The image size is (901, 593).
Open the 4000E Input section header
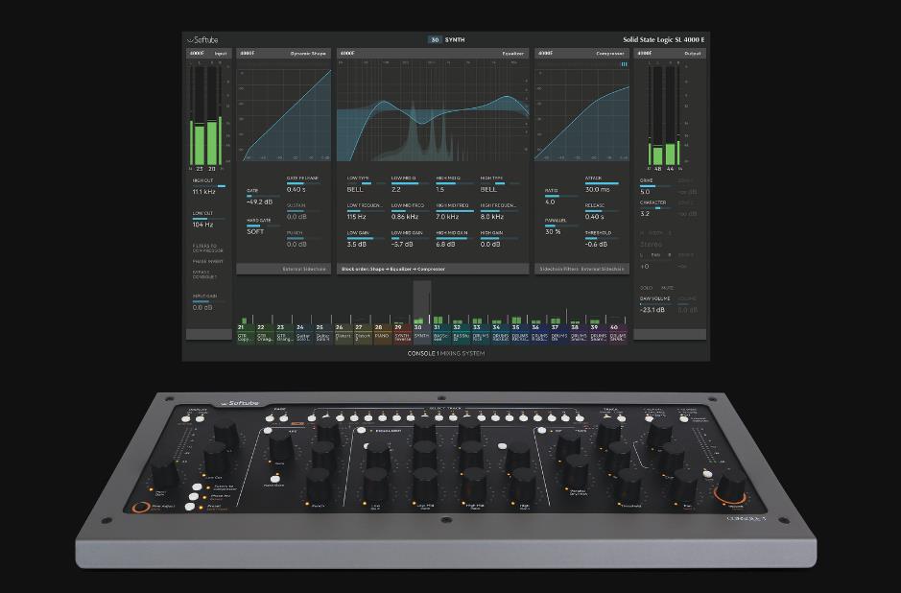pyautogui.click(x=208, y=54)
